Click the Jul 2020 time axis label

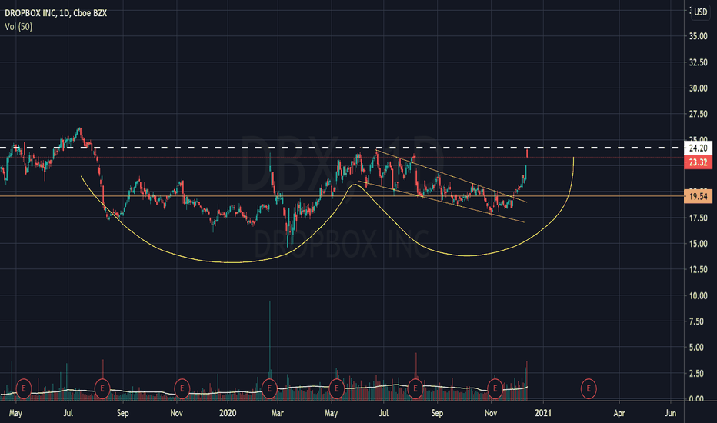pos(383,414)
